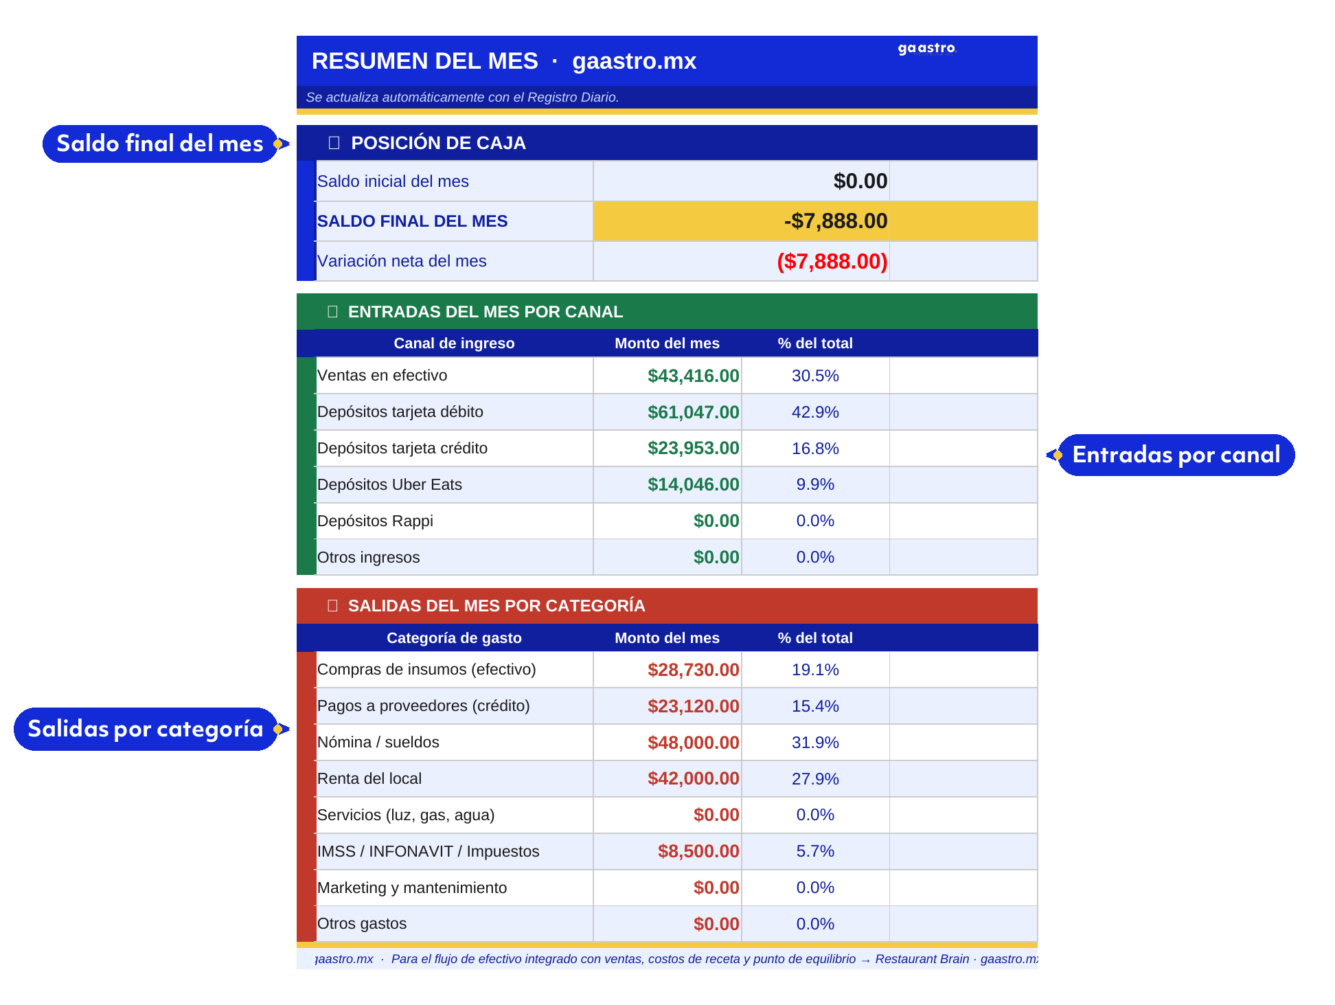Click the icon beside POSICIÓN DE CAJA
1335x1005 pixels.
(x=334, y=143)
